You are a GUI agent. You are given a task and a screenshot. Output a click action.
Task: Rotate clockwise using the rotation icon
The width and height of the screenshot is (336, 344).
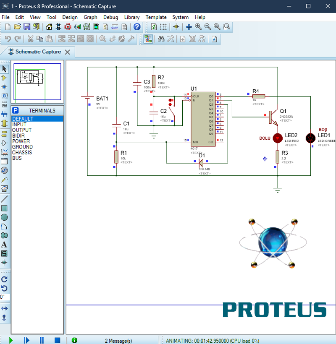pyautogui.click(x=4, y=279)
